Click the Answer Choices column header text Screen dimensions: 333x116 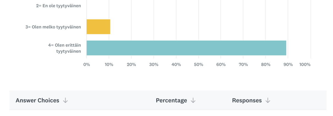tap(37, 100)
